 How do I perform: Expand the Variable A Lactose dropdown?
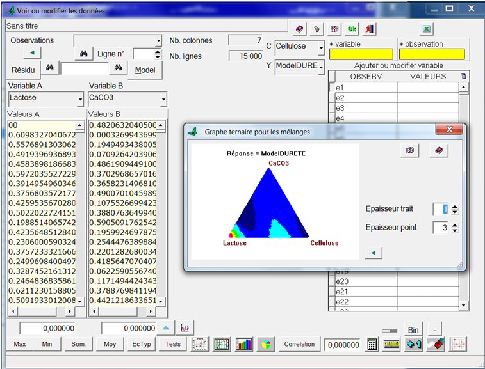click(x=80, y=100)
